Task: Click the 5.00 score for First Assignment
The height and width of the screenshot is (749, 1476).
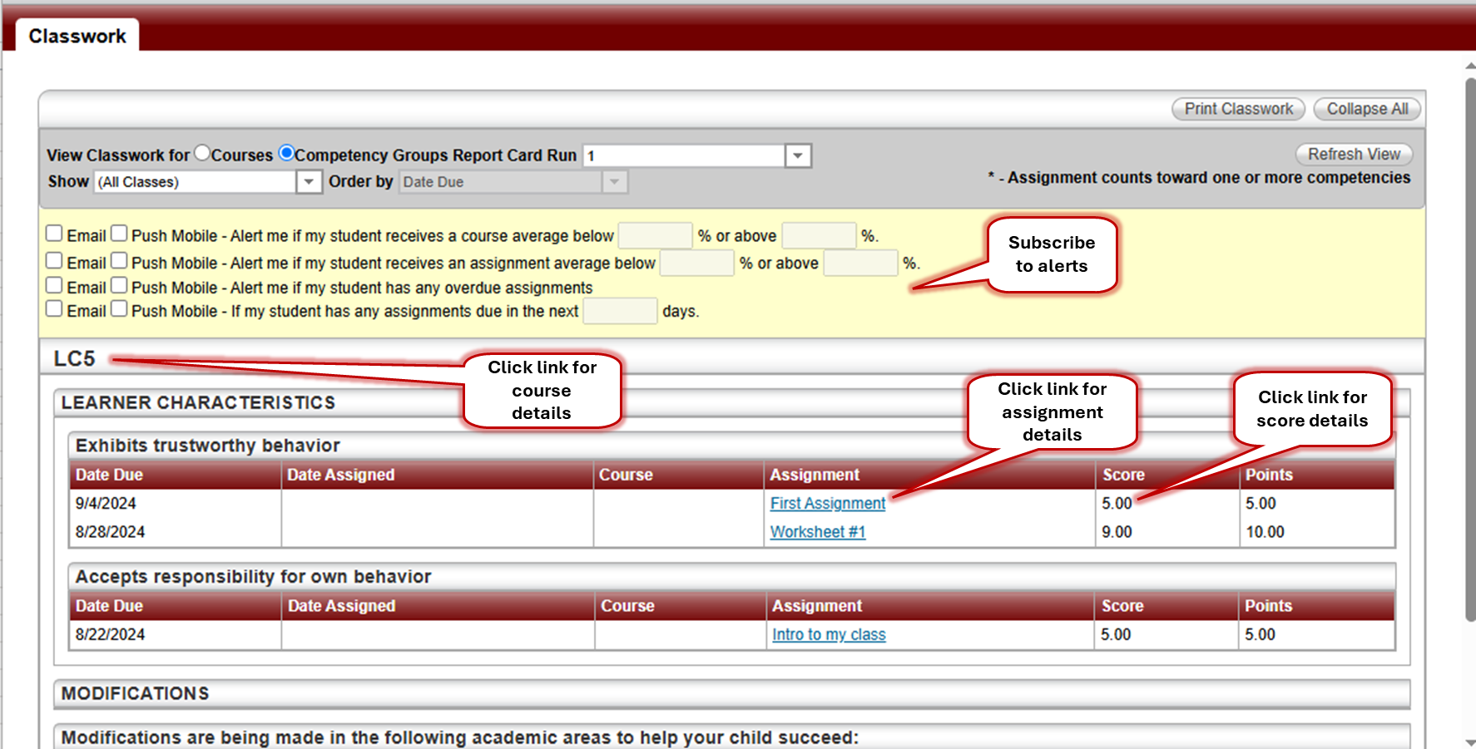Action: [x=1117, y=504]
